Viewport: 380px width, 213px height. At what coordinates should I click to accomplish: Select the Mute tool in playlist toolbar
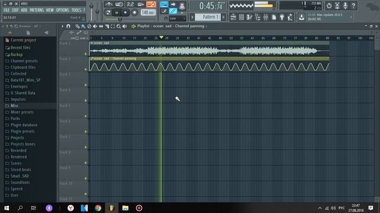[x=95, y=26]
